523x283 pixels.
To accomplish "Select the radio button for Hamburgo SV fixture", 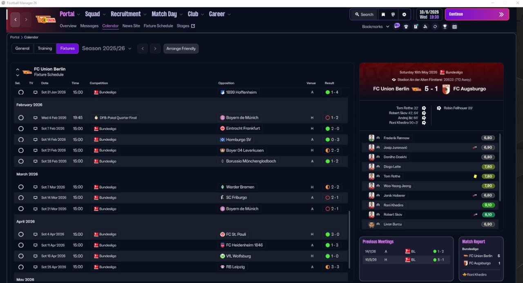I will click(x=21, y=139).
